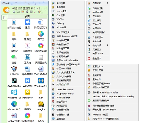Open the settings gear in QStart header

[14, 12]
